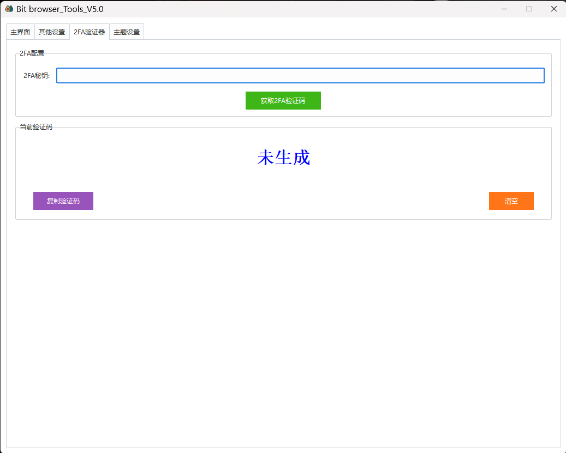The height and width of the screenshot is (453, 566).
Task: Click the Bit browser app icon in title bar
Action: coord(9,9)
